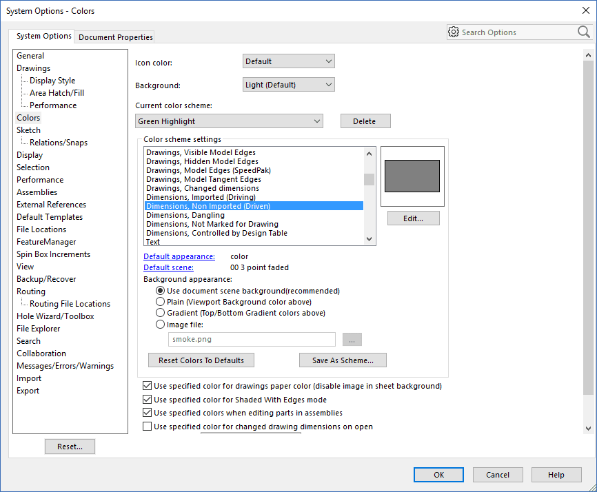
Task: Click the main panel scroll down arrow
Action: 588,428
